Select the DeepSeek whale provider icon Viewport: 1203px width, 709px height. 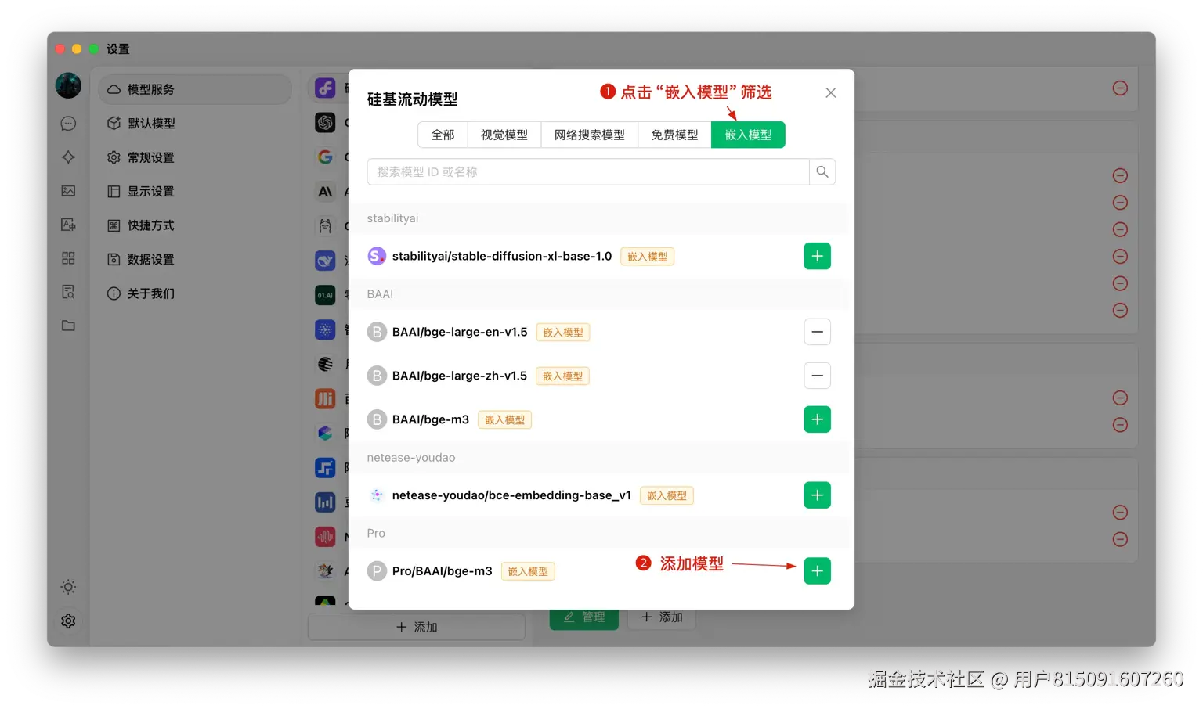point(325,261)
